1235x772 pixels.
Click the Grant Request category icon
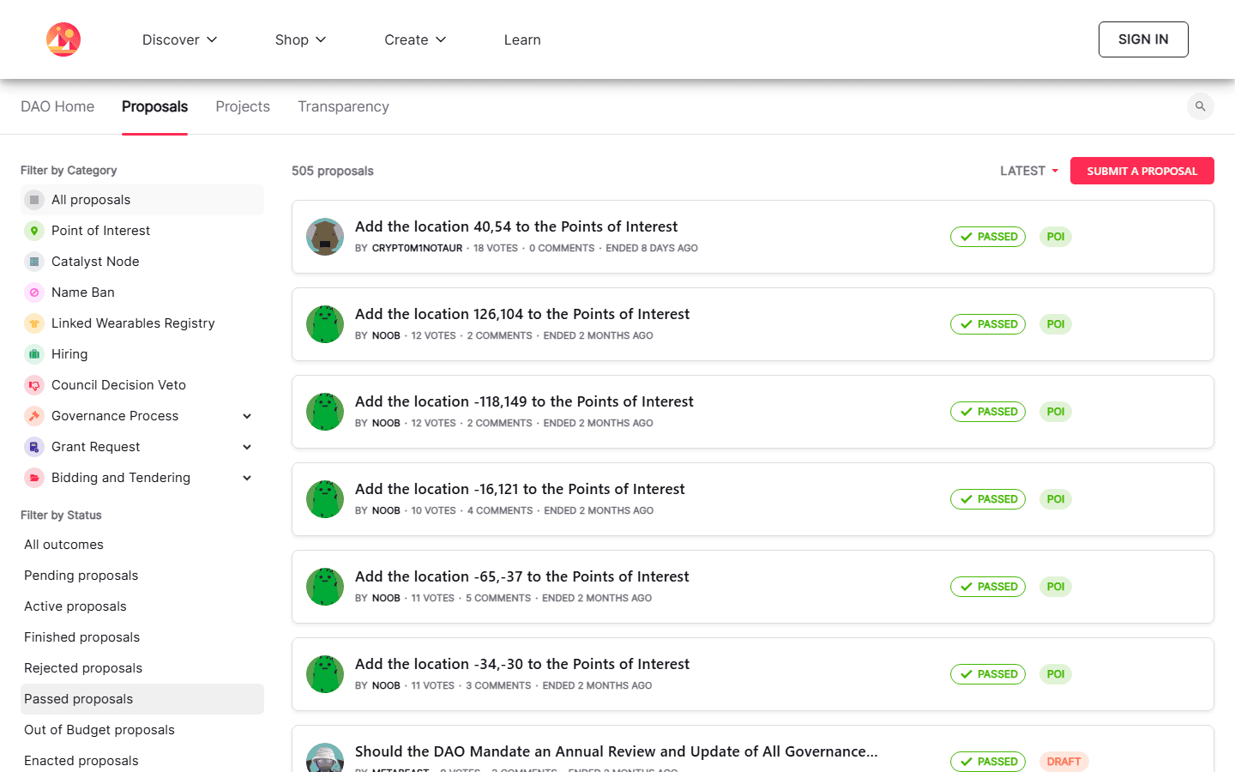34,447
